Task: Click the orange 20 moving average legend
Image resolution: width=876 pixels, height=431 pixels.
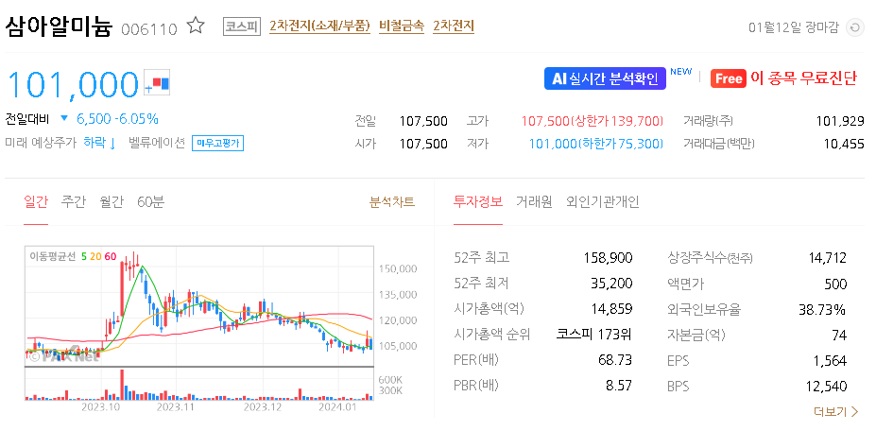Action: point(95,256)
